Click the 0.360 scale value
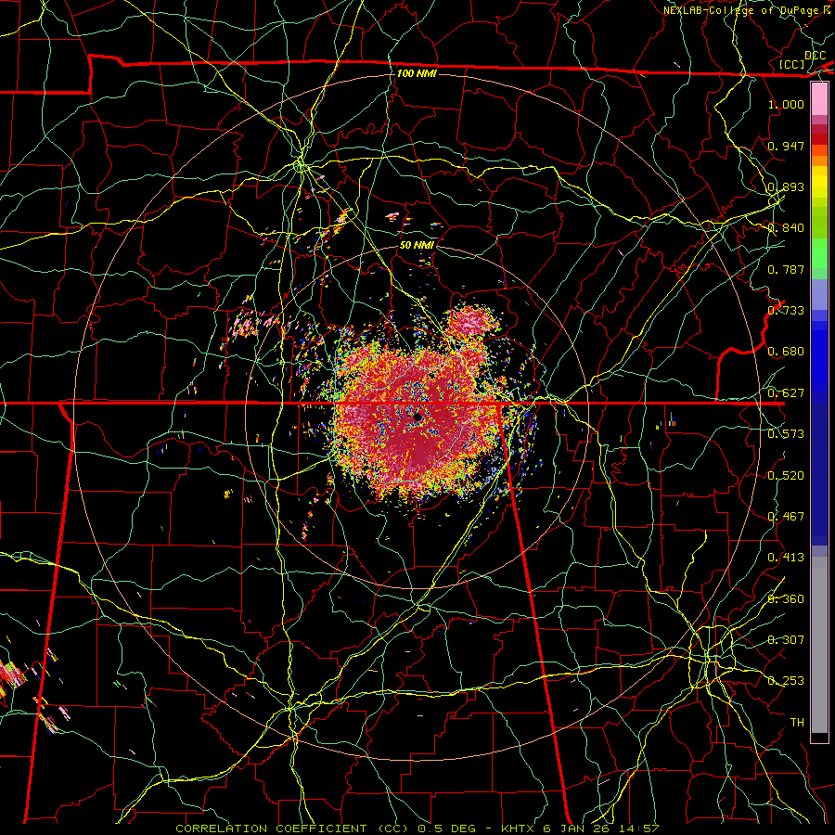The image size is (835, 835). [x=786, y=599]
